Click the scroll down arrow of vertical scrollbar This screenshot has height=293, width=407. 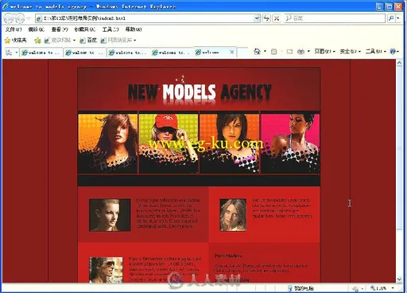tap(399, 279)
